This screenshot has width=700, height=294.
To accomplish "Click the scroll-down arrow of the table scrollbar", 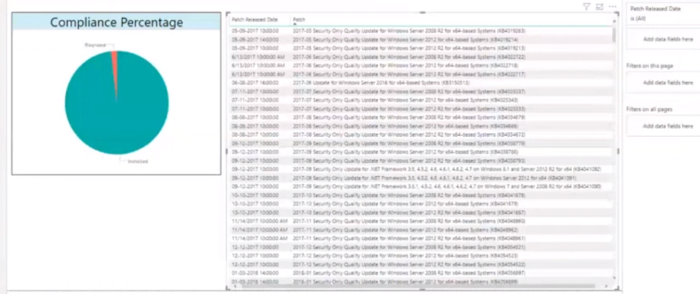I will 615,278.
